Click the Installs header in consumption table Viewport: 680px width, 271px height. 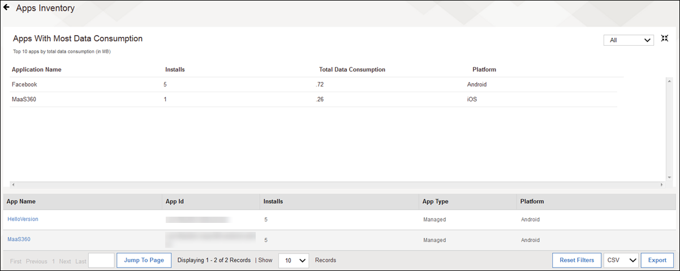click(x=175, y=70)
